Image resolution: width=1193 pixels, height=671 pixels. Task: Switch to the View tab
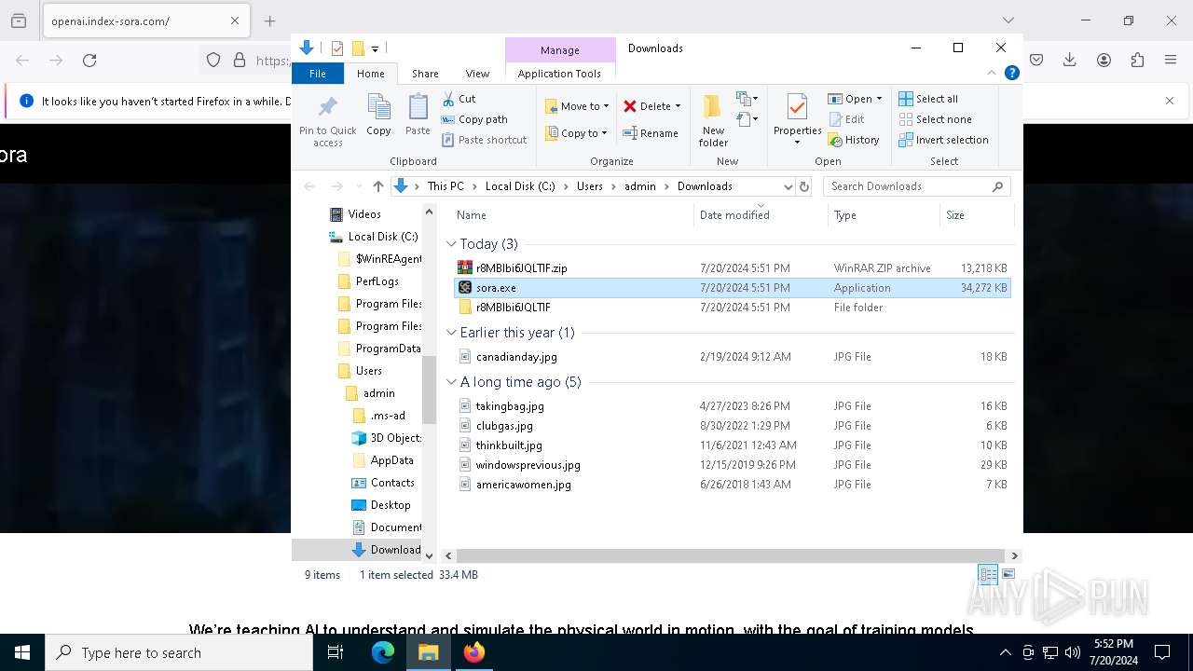point(477,74)
